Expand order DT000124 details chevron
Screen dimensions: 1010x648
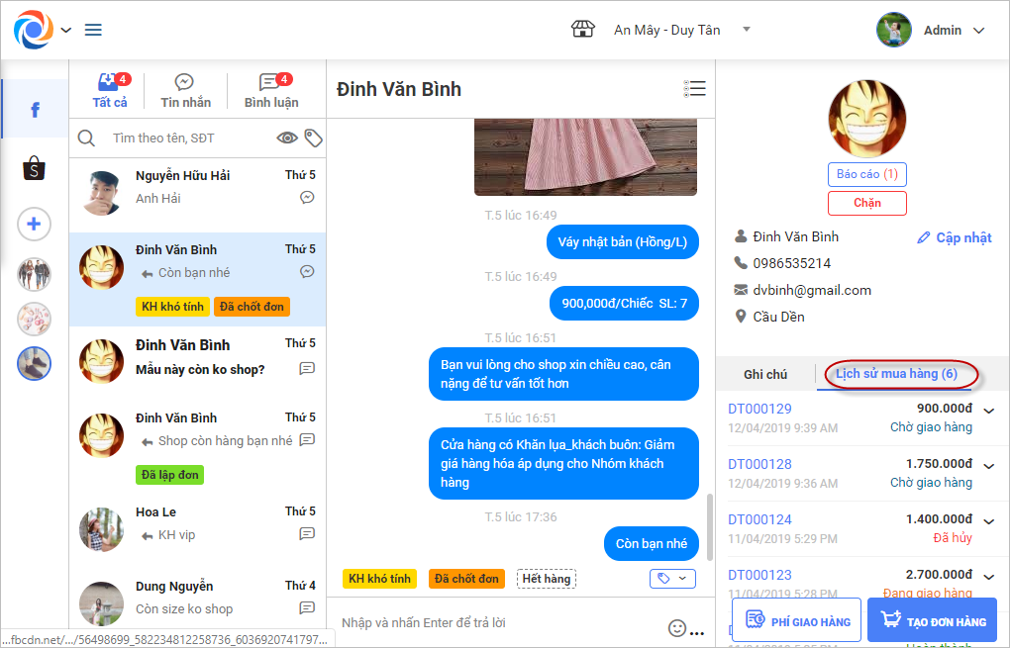[x=989, y=521]
